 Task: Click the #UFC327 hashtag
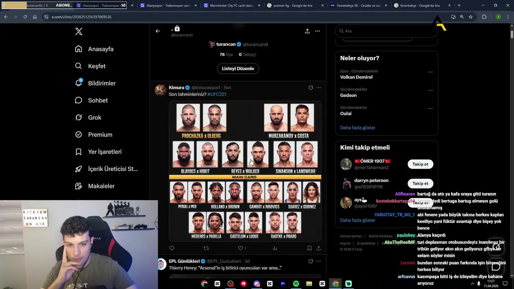point(217,94)
